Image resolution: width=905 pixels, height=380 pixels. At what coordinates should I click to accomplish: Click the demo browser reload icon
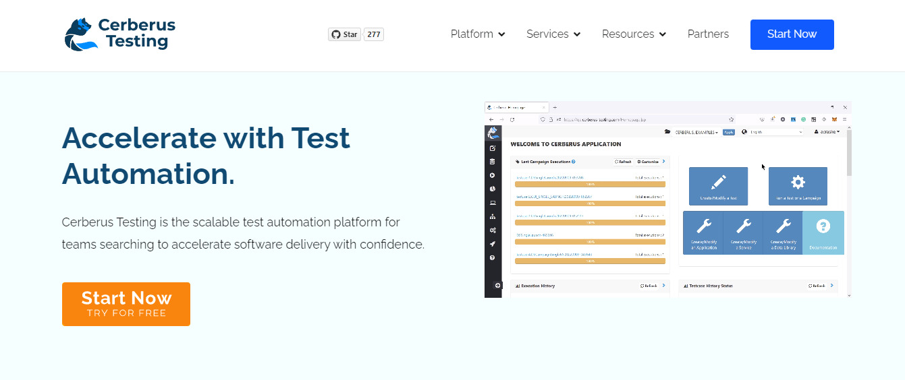point(512,119)
